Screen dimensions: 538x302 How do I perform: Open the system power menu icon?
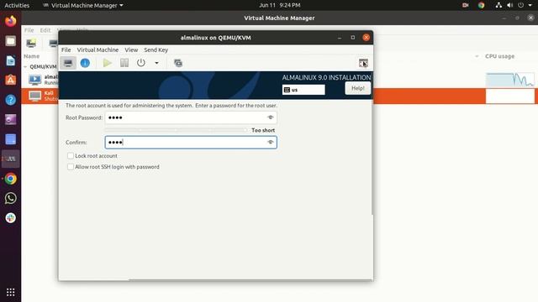521,5
